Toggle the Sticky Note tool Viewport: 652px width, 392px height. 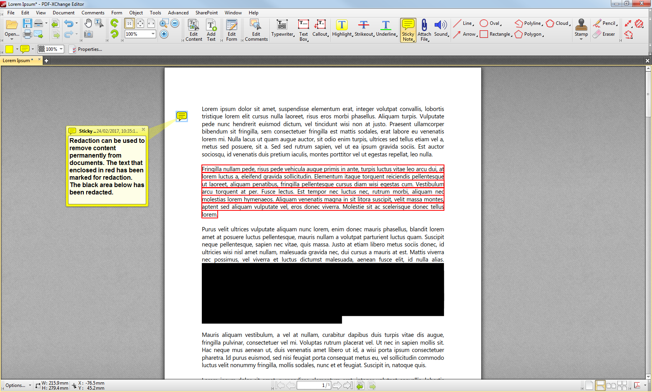[x=408, y=30]
